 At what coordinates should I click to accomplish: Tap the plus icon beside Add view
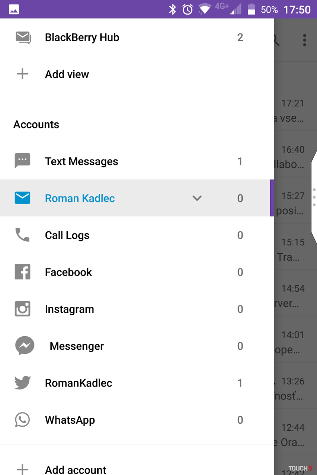(22, 74)
